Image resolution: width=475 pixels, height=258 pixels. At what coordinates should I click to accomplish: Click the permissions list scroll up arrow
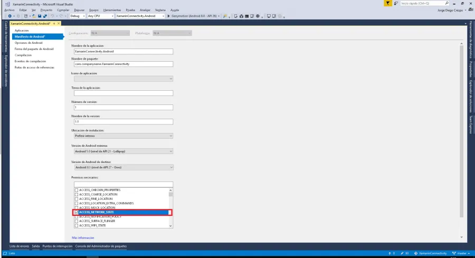click(170, 190)
